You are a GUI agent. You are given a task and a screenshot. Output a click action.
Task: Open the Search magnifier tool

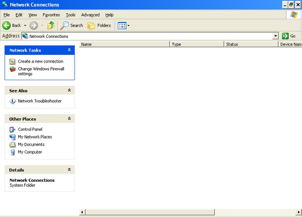pyautogui.click(x=64, y=25)
